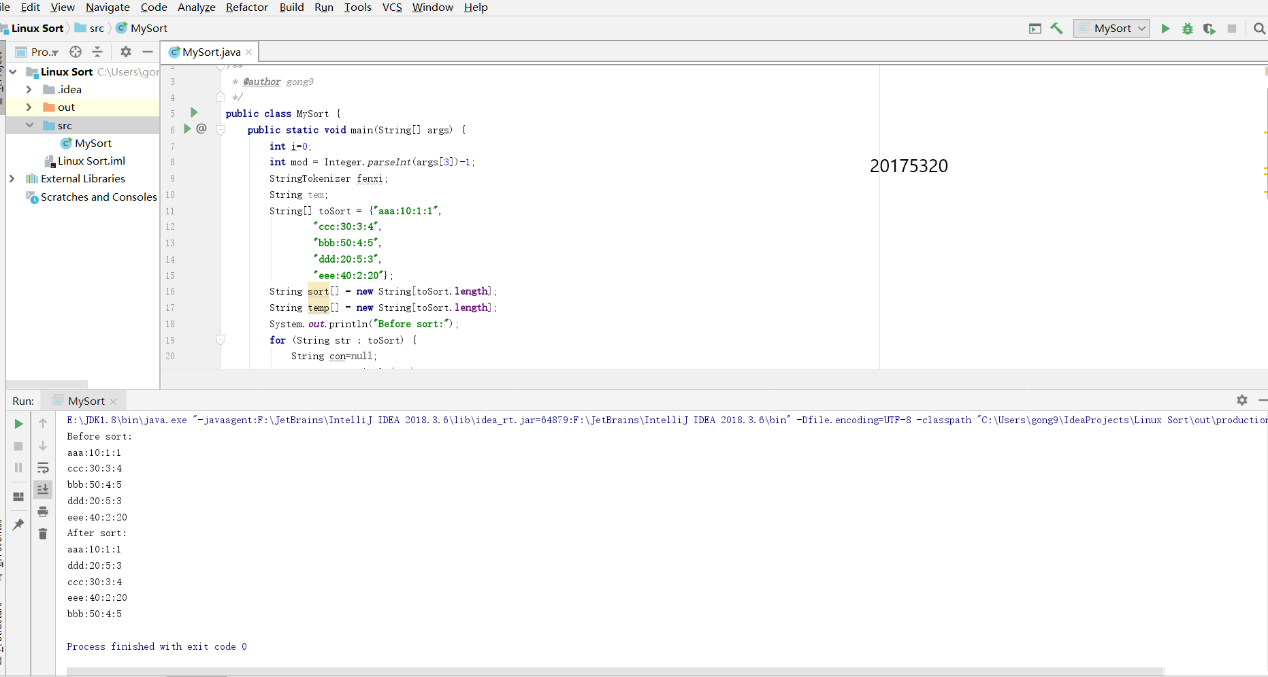The height and width of the screenshot is (677, 1268).
Task: Run MySort with the green toolbar play button
Action: 1165,29
